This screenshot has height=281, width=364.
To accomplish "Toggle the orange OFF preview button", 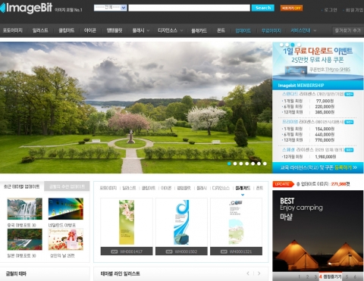I will (291, 8).
